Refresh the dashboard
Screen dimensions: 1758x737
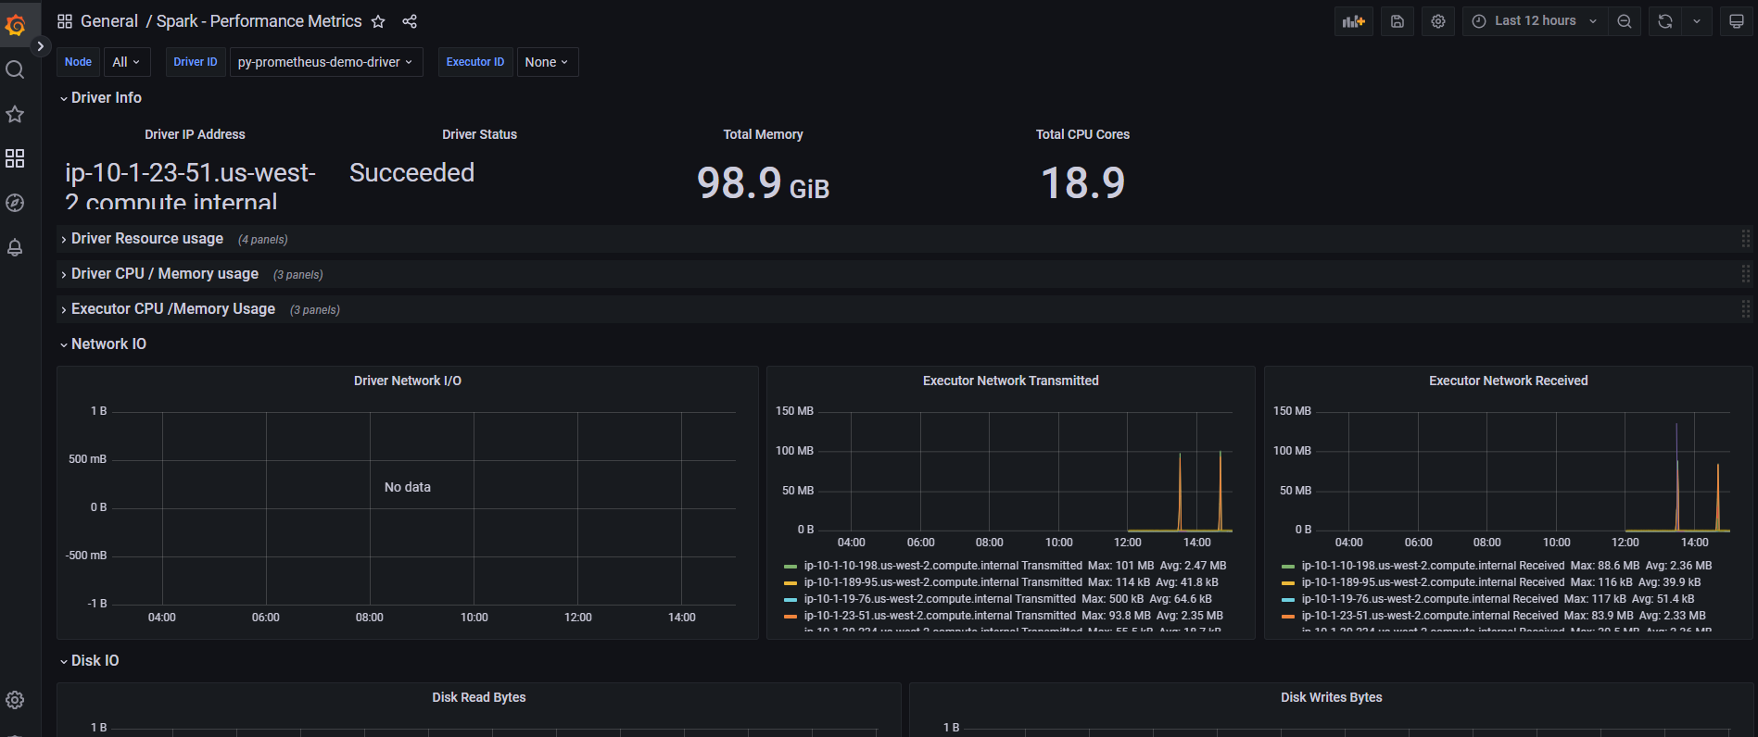click(x=1665, y=21)
